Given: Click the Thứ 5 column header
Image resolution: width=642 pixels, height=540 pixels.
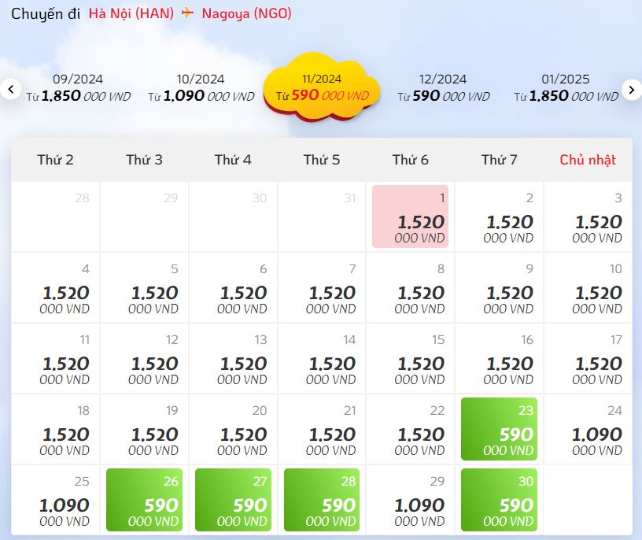Looking at the screenshot, I should [322, 160].
